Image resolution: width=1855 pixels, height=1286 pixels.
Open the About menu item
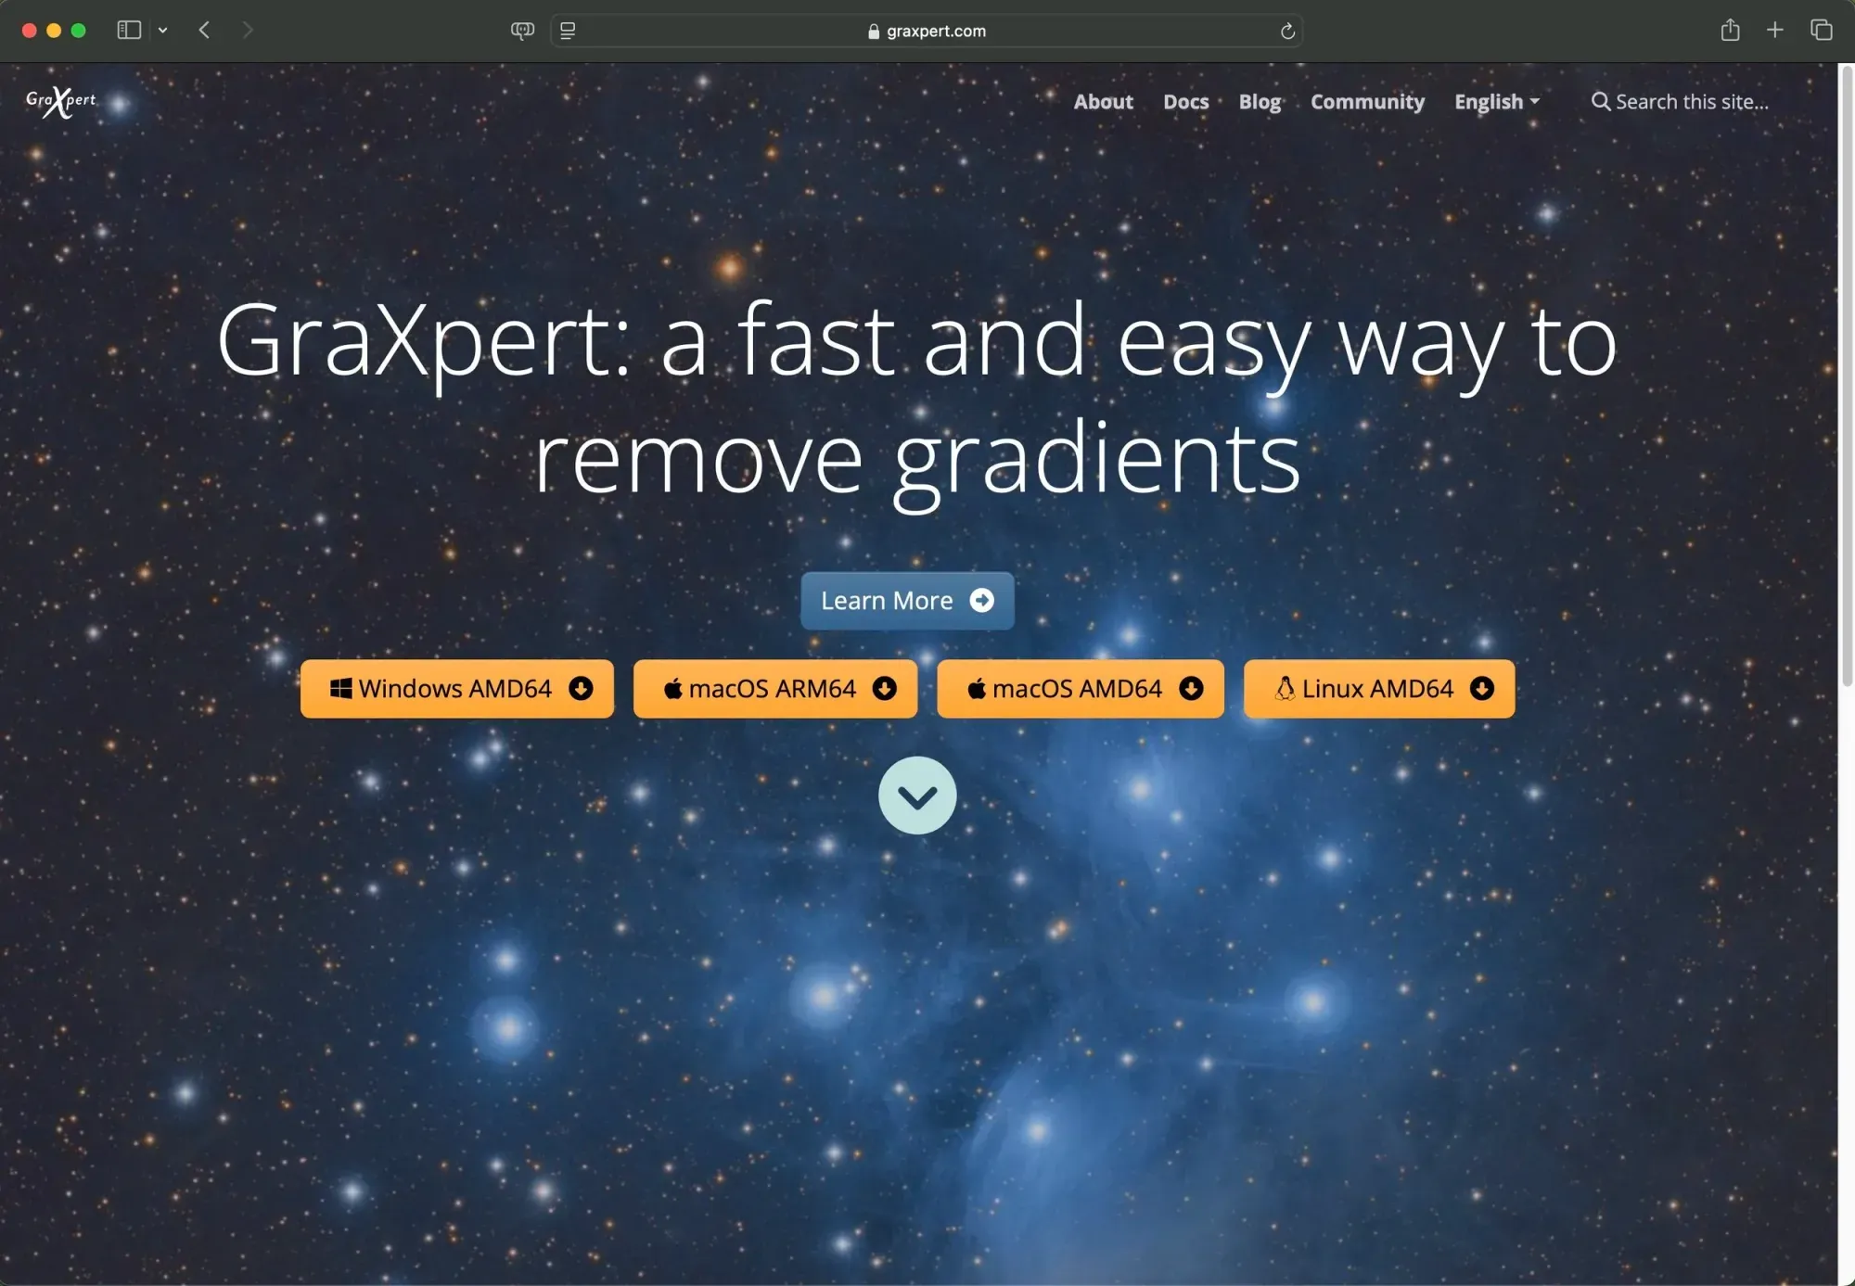(1103, 102)
